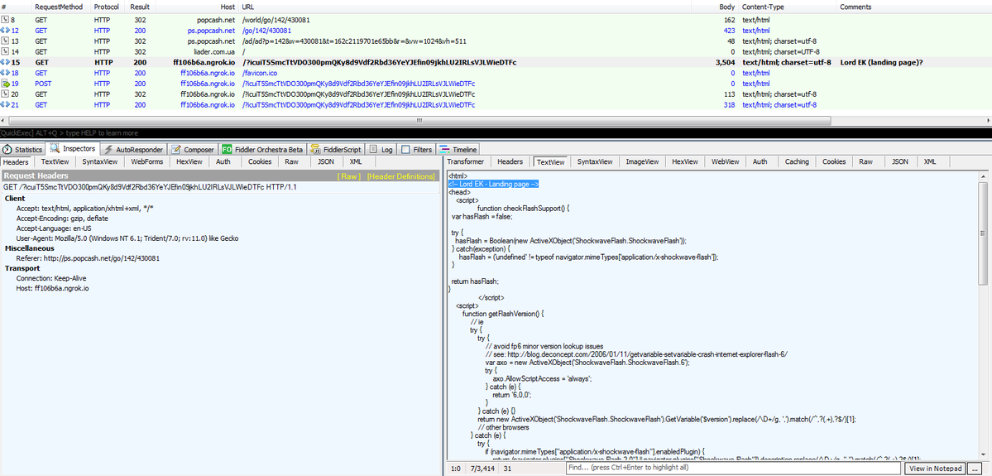The image size is (992, 476).
Task: Click the FiddlerScript scroll icon
Action: click(316, 150)
